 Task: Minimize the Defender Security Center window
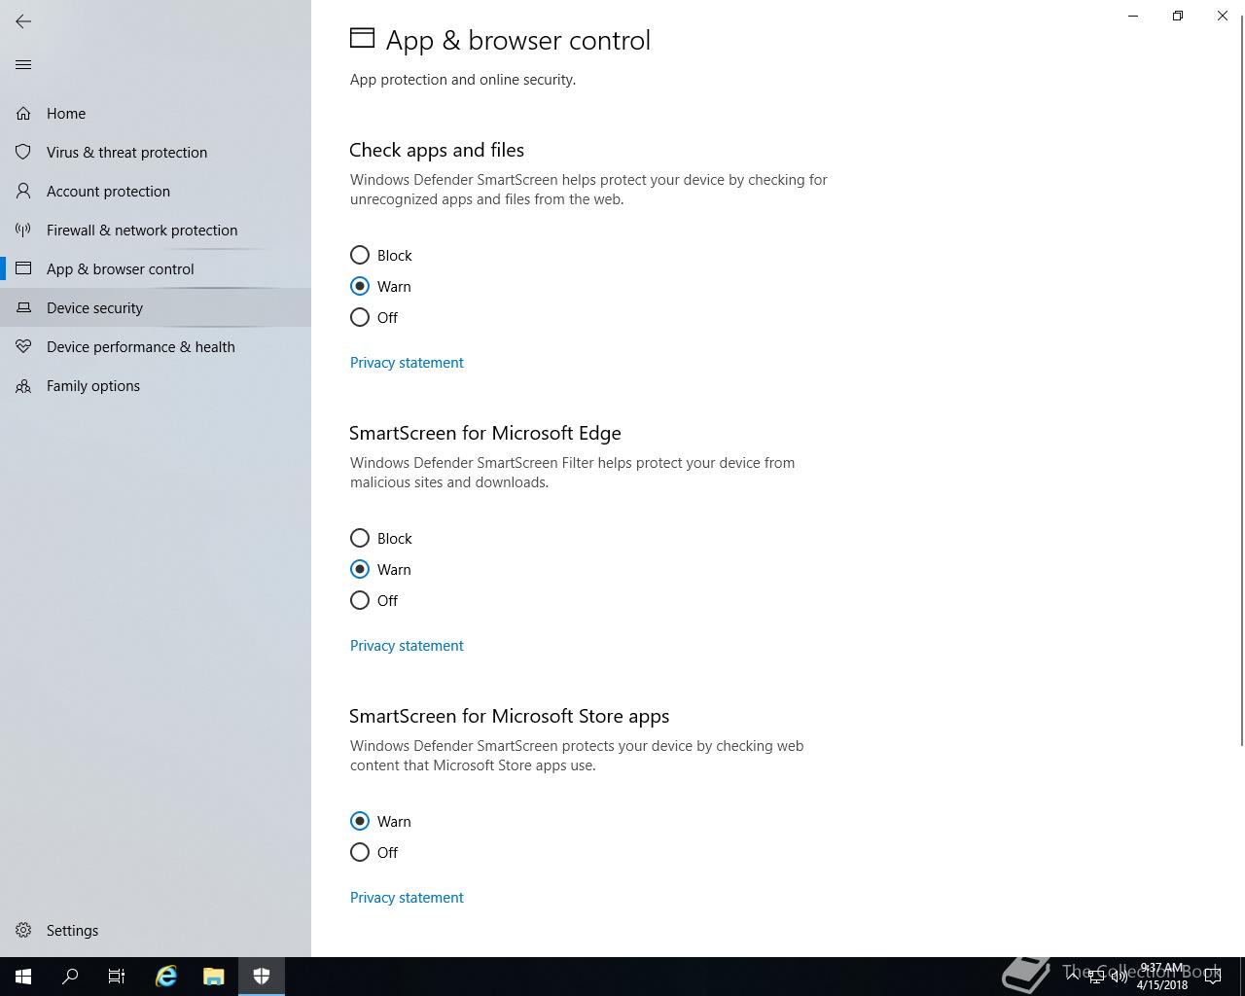pos(1133,16)
